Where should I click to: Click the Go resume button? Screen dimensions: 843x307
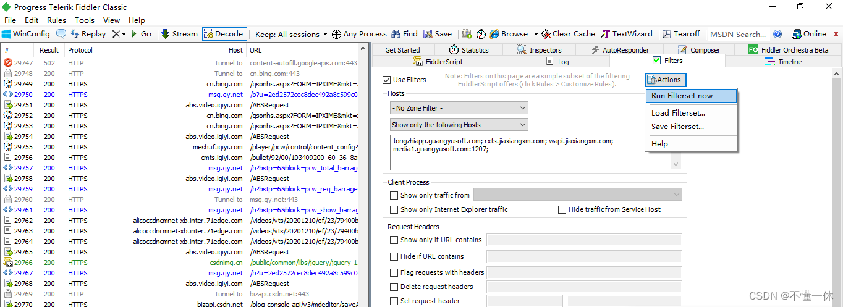click(x=142, y=34)
